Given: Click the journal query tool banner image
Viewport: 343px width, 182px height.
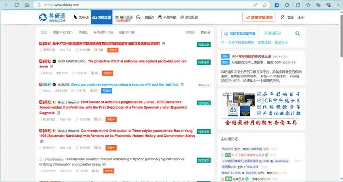Looking at the screenshot, I should point(261,108).
